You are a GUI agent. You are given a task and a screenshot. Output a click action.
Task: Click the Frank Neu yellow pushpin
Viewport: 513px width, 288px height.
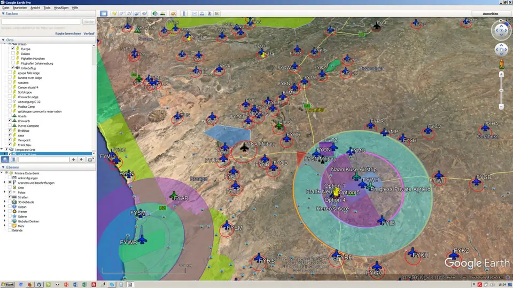(x=336, y=192)
